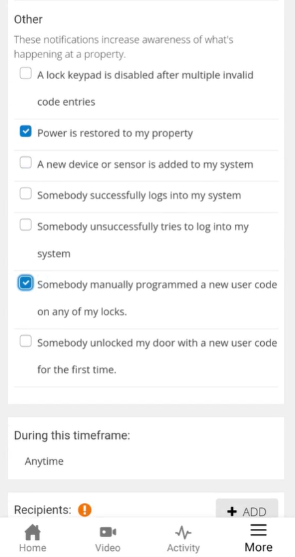Open the Video camera icon

coord(108,532)
